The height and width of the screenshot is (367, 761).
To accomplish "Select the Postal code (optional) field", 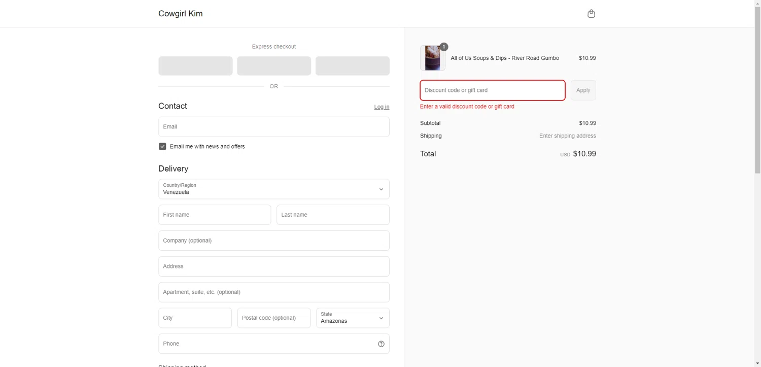I will point(274,318).
